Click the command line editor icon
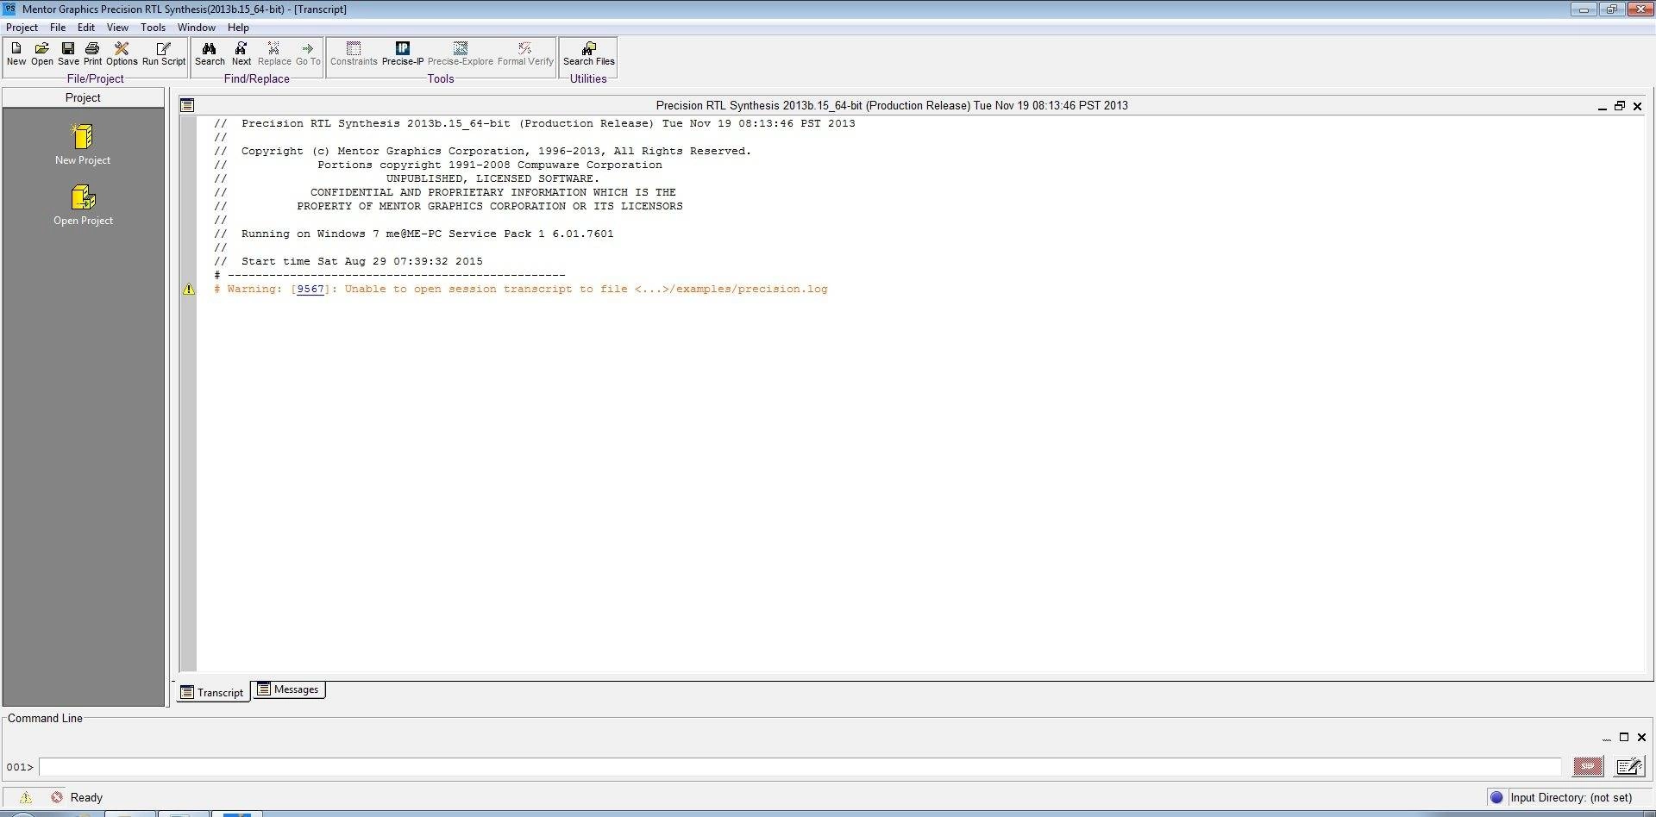The image size is (1656, 817). pos(1629,766)
